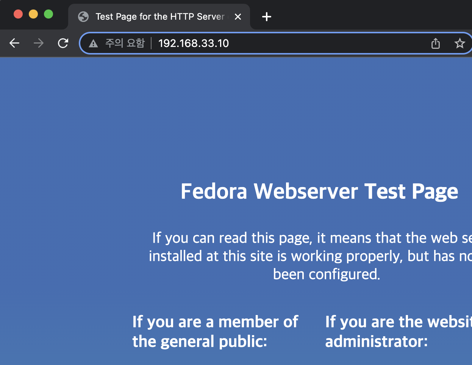
Task: Click the globe favicon on the tab
Action: point(83,17)
